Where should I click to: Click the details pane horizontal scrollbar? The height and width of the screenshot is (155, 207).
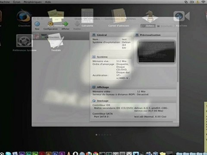131,122
